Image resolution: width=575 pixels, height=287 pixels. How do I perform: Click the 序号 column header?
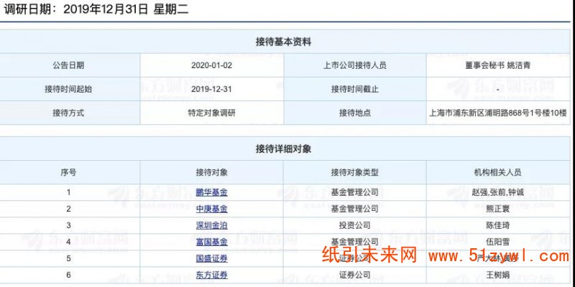[x=68, y=172]
